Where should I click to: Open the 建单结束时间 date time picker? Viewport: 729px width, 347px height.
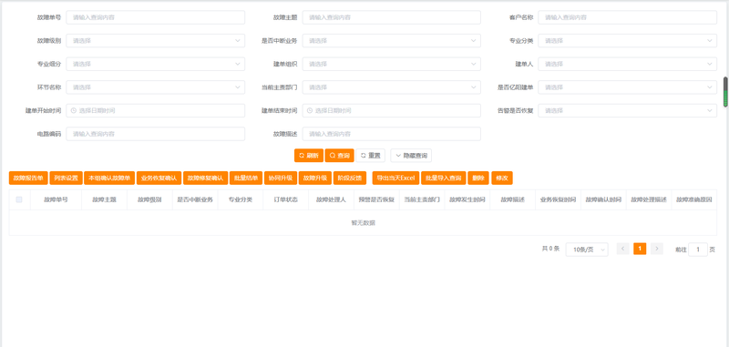click(392, 110)
